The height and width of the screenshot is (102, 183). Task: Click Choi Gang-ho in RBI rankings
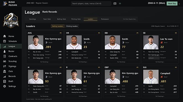115,52
